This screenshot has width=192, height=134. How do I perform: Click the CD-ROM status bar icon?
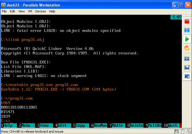click(x=189, y=131)
